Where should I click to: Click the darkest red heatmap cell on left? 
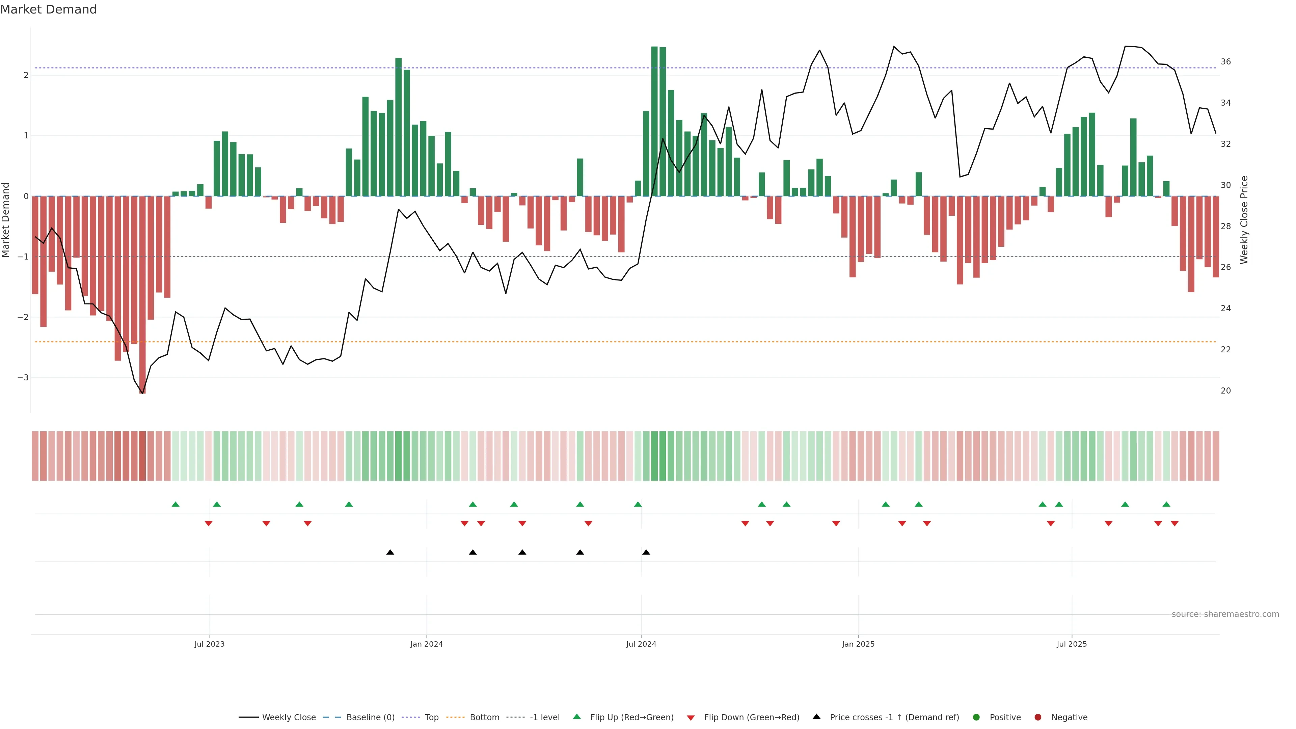pos(142,456)
